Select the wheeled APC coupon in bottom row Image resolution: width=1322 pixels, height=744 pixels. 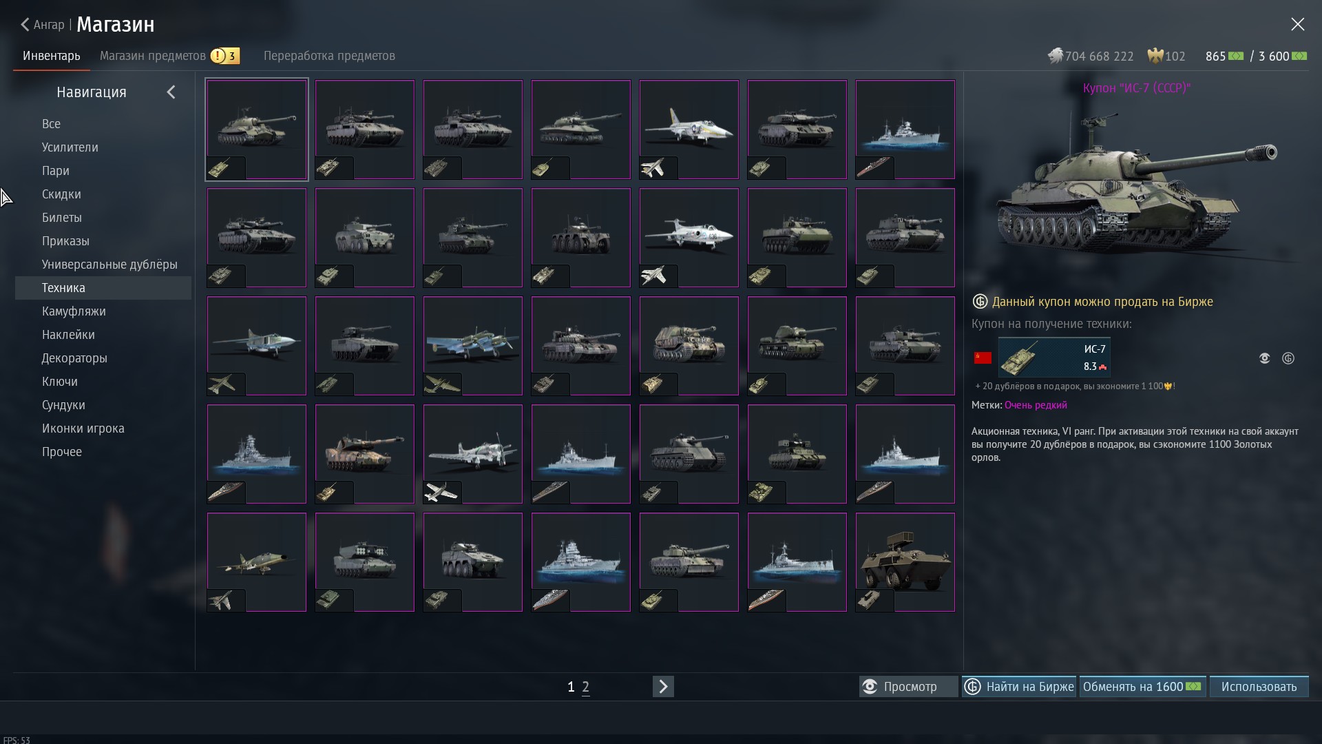pos(473,562)
